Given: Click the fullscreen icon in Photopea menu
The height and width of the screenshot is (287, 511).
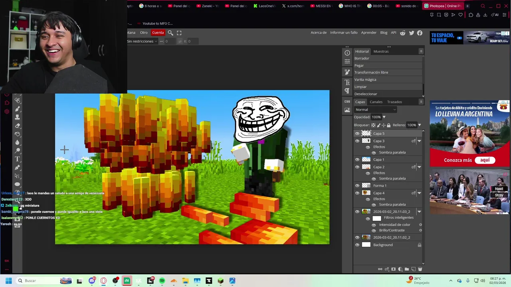Looking at the screenshot, I should tap(179, 33).
